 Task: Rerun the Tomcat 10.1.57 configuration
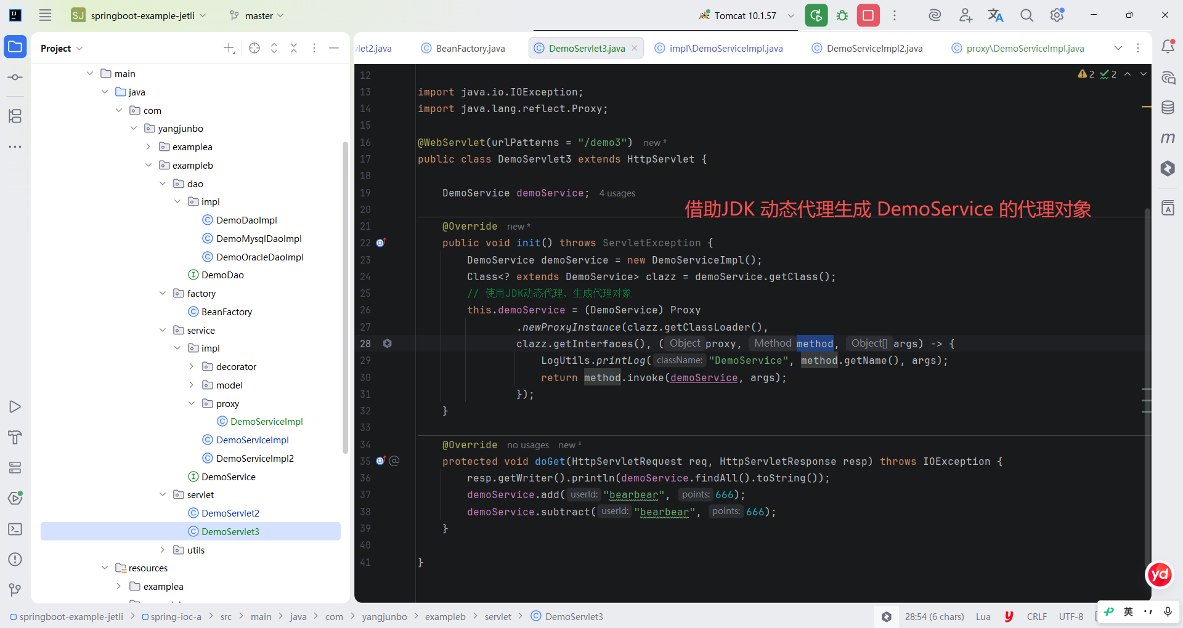click(x=816, y=15)
